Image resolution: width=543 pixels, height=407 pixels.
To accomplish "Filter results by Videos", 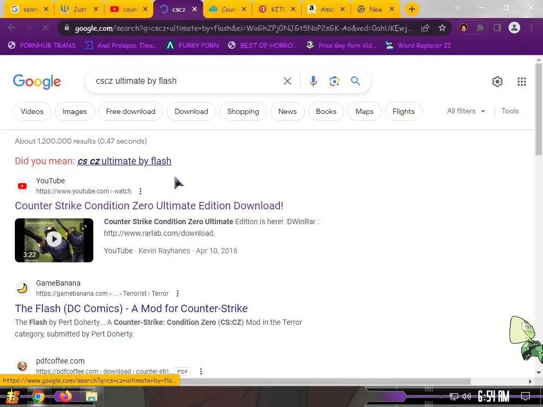I will pyautogui.click(x=32, y=111).
